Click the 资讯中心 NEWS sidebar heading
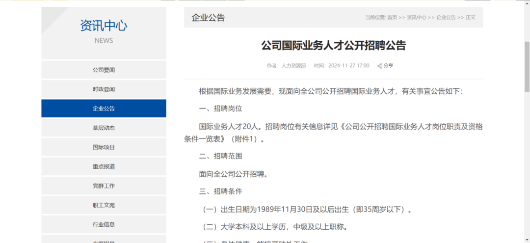This screenshot has width=530, height=243. pyautogui.click(x=104, y=30)
